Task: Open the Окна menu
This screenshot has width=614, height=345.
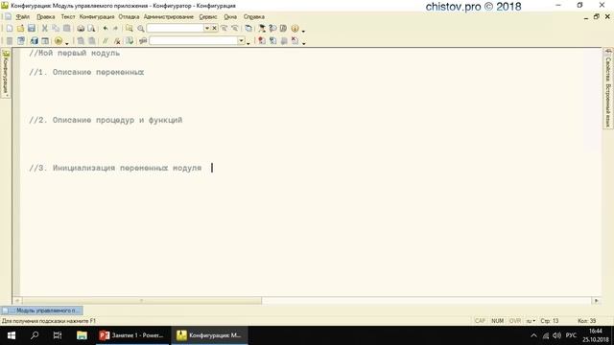Action: pyautogui.click(x=230, y=17)
